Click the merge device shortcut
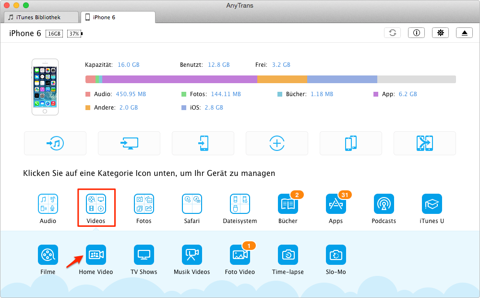Screen dimensions: 480x298 tap(425, 143)
